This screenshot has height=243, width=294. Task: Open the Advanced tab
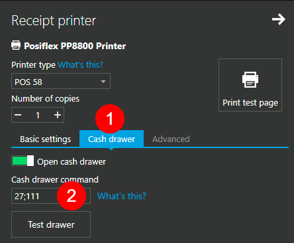tap(171, 139)
